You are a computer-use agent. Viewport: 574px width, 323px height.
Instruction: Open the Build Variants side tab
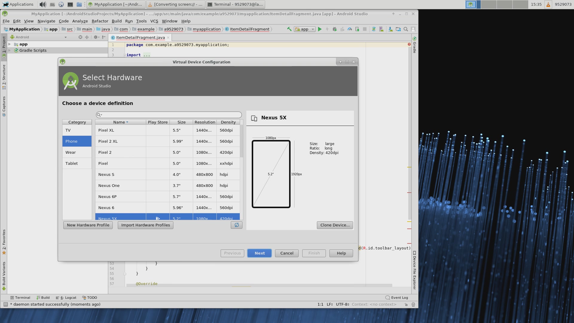click(4, 276)
